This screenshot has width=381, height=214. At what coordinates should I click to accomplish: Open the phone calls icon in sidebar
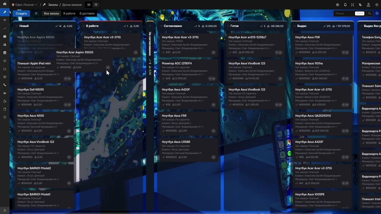point(4,85)
